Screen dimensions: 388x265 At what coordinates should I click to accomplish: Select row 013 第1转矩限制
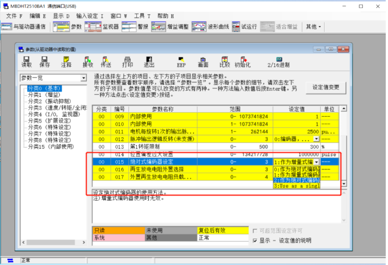point(216,147)
